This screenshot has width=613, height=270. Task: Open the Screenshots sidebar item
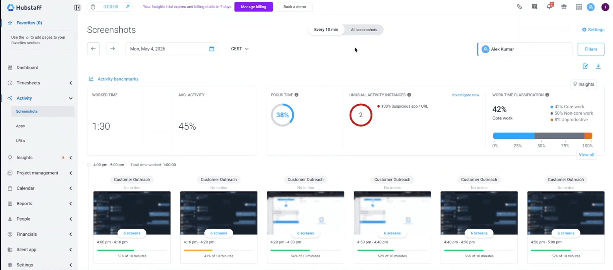click(x=43, y=111)
